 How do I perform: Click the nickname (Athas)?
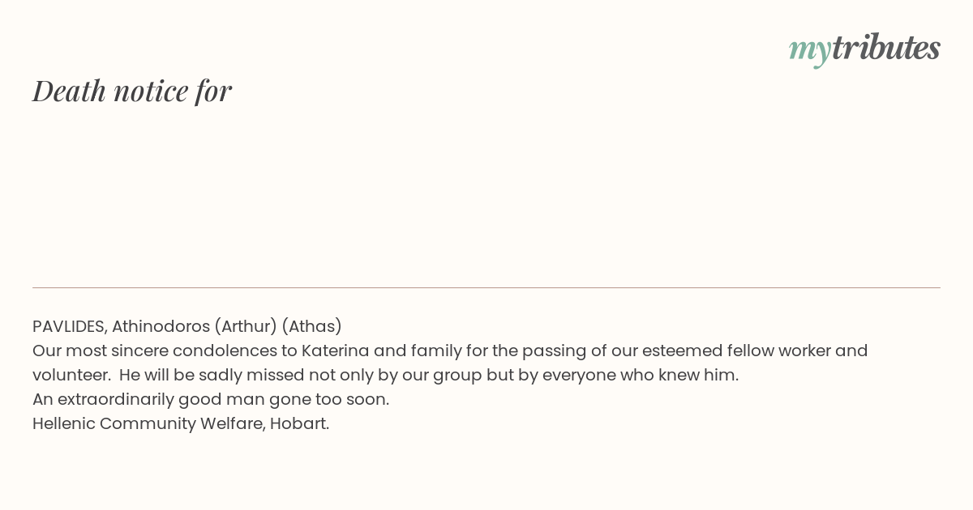(x=311, y=326)
